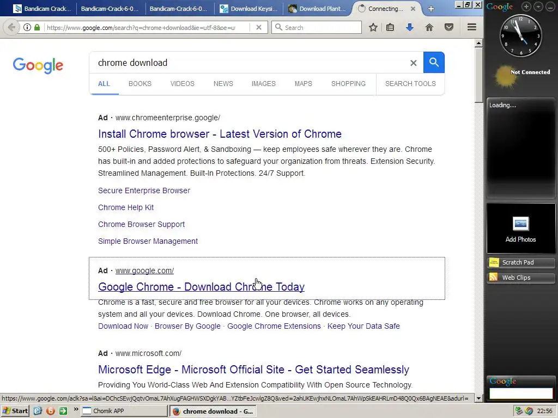Click the Firefox toolbar Search box
The image size is (558, 418).
click(x=317, y=27)
